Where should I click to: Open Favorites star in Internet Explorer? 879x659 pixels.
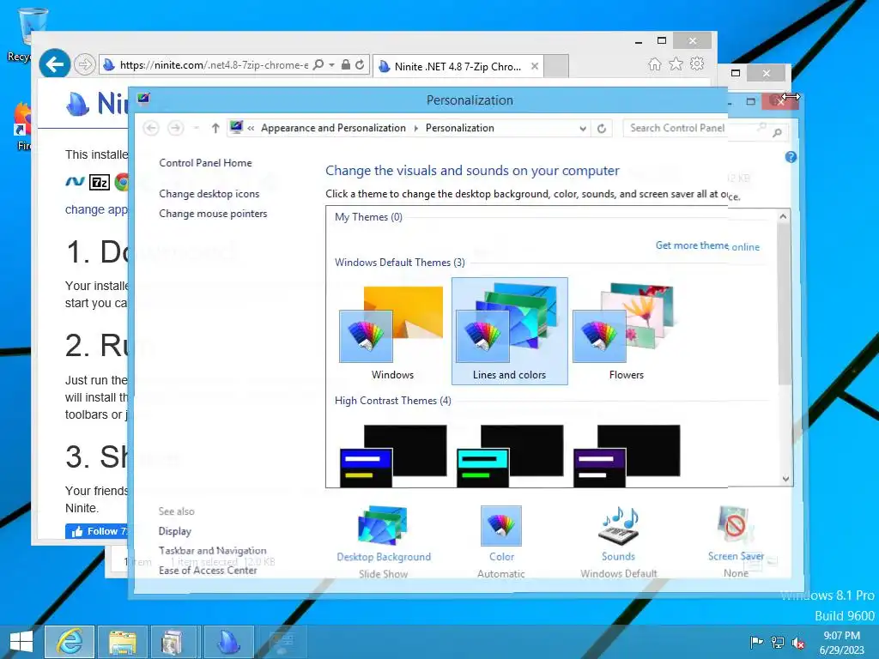pyautogui.click(x=676, y=63)
